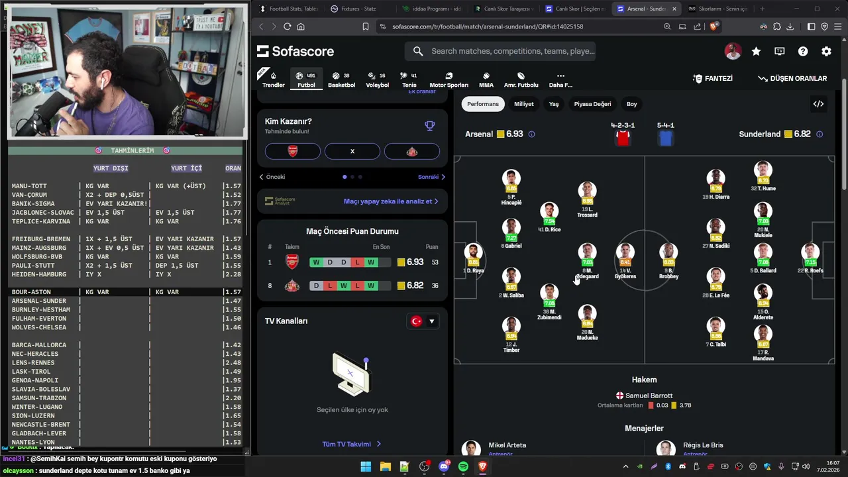
Task: Click share page icon in address bar
Action: coord(697,26)
